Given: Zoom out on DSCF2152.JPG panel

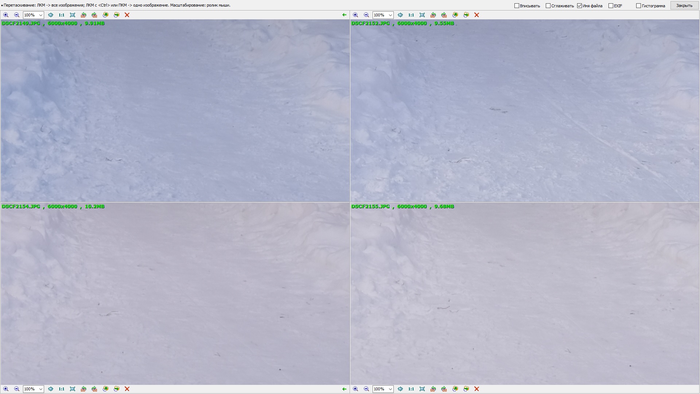Looking at the screenshot, I should pos(366,15).
